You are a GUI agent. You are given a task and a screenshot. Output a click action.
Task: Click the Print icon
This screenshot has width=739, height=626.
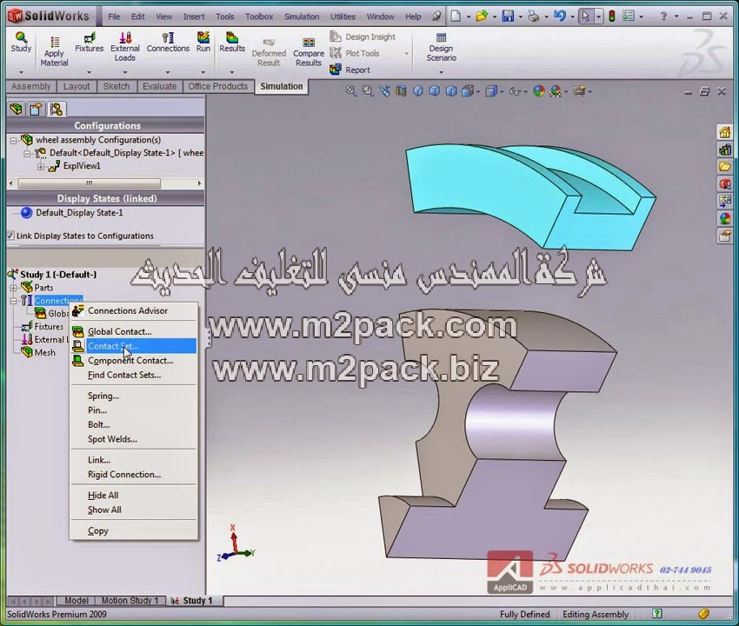point(534,17)
